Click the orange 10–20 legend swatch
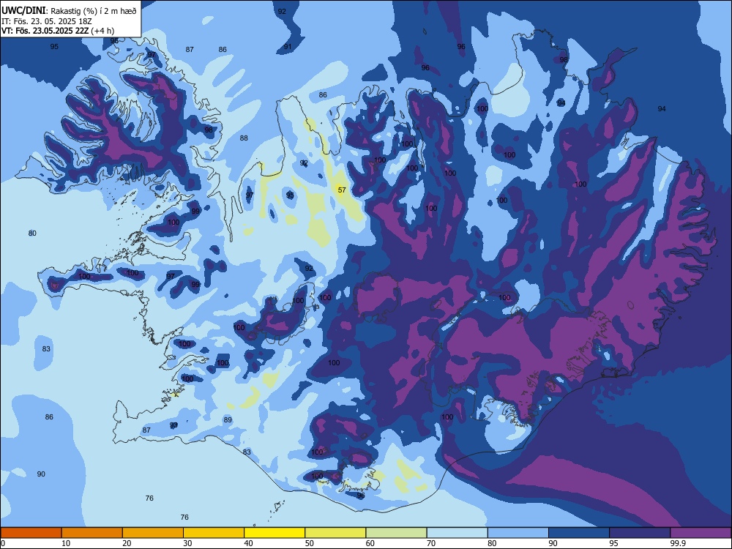The height and width of the screenshot is (549, 732). [x=92, y=533]
